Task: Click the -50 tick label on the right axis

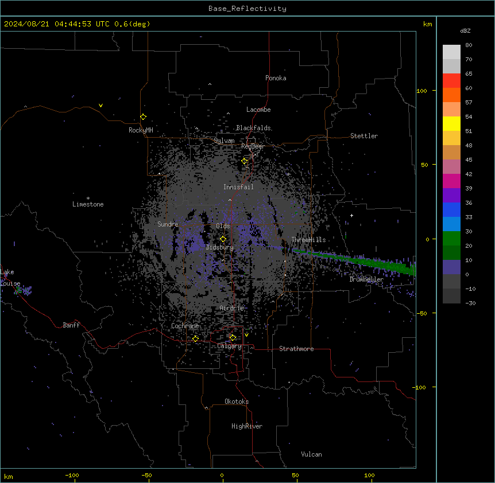Action: [x=421, y=313]
